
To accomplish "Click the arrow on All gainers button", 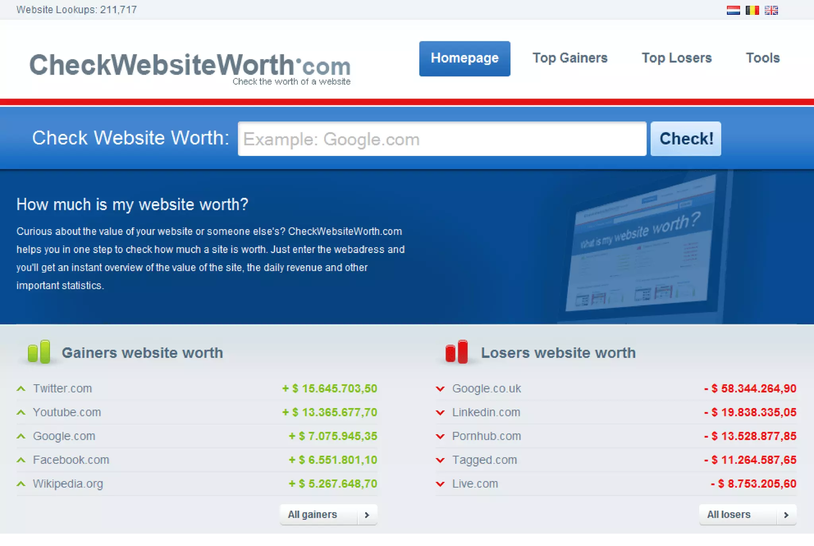I will (x=367, y=515).
